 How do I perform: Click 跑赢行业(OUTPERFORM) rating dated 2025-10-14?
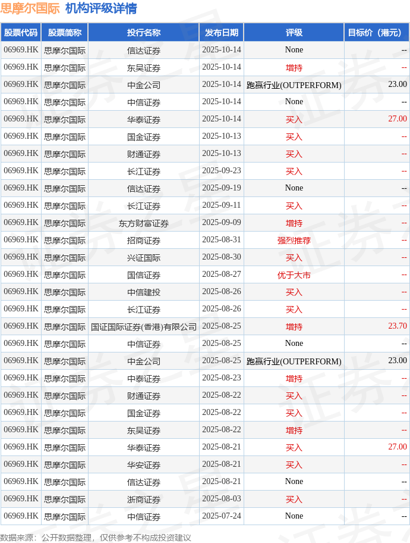[x=294, y=85]
